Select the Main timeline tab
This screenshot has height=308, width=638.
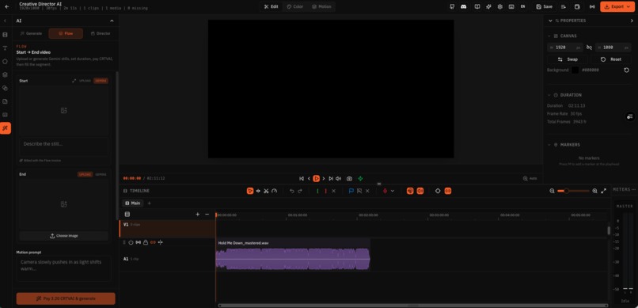[133, 203]
